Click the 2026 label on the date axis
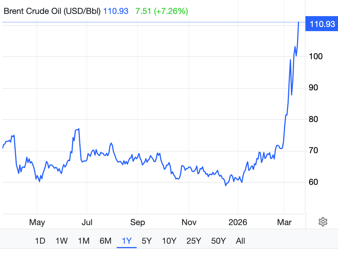 [237, 222]
